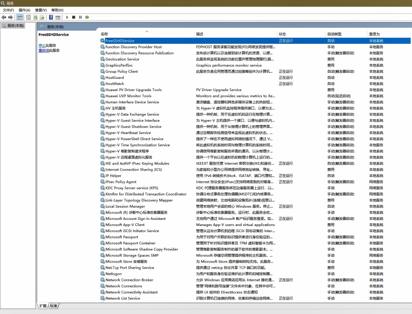Click the Stop Service square icon

73,17
